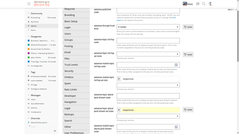Remove responsive from above post stream ad sizes
Image resolution: width=239 pixels, height=134 pixels.
(x=119, y=110)
